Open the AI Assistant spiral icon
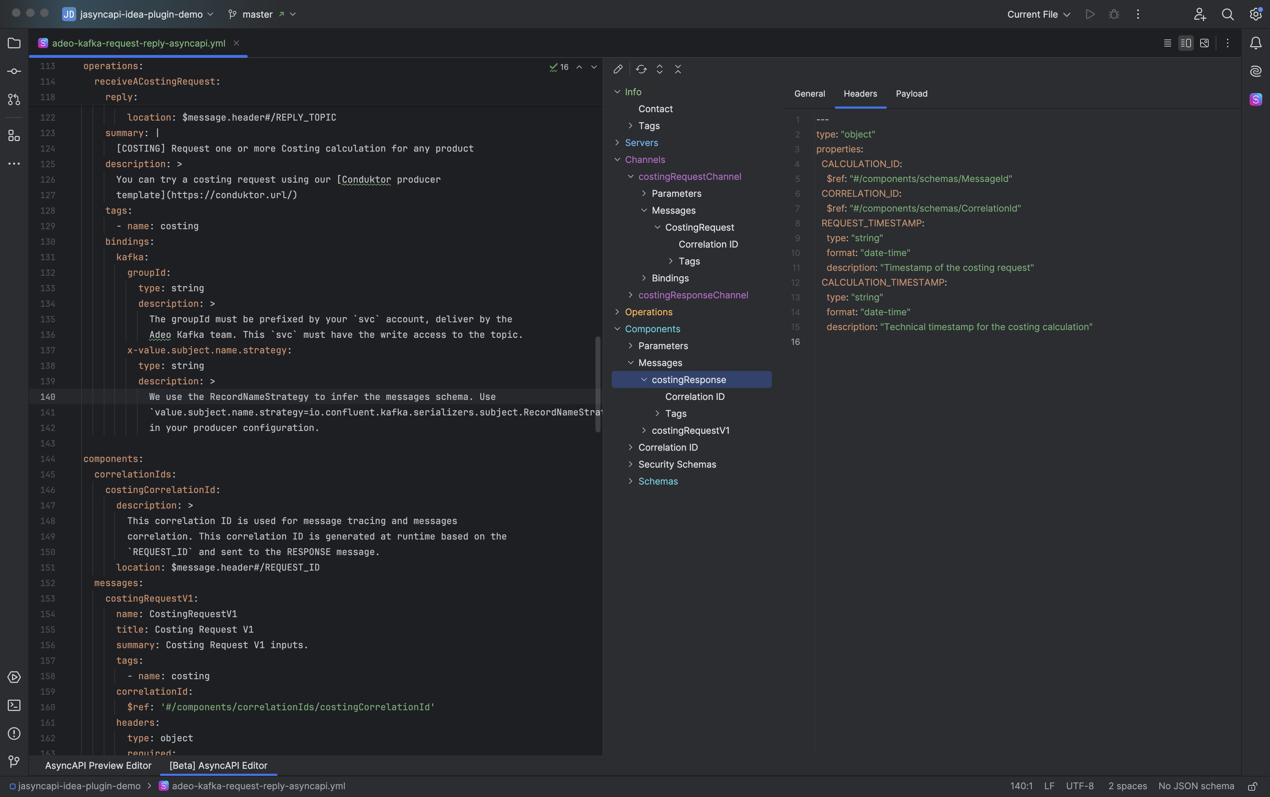The image size is (1270, 797). pos(1256,71)
